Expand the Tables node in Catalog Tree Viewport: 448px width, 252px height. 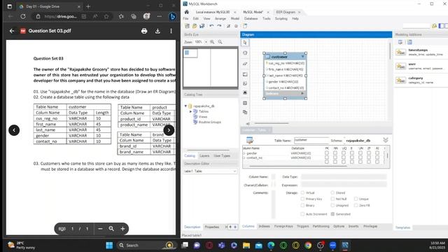(190, 111)
